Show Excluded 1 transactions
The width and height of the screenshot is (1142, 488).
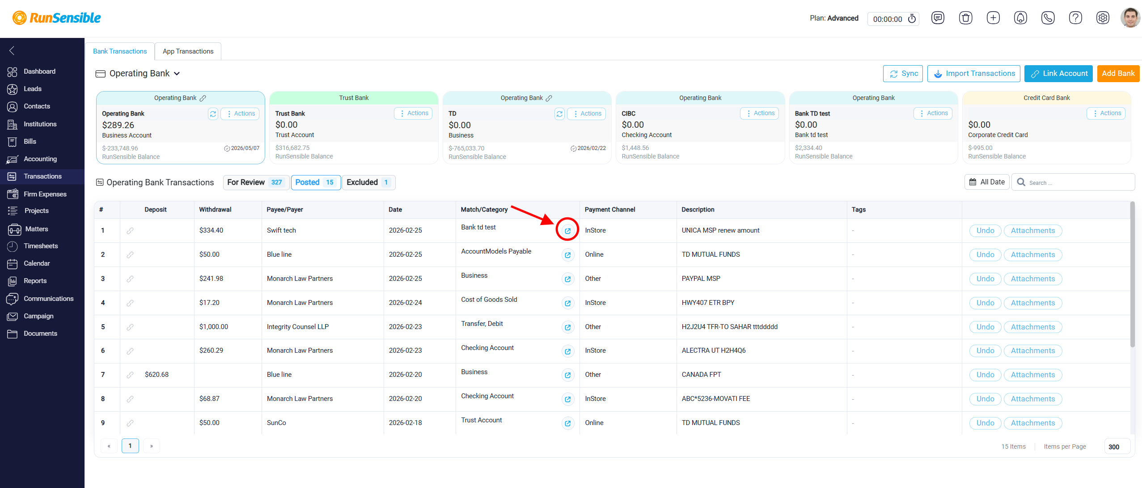pos(368,182)
